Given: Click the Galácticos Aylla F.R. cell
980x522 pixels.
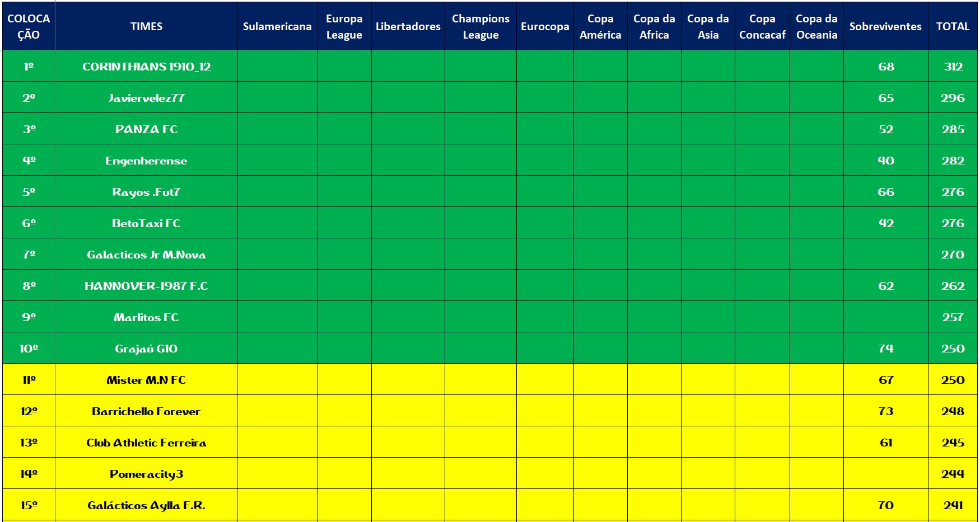Looking at the screenshot, I should tap(146, 505).
